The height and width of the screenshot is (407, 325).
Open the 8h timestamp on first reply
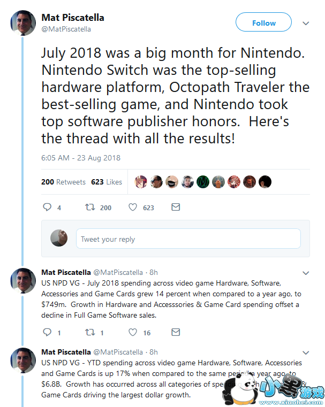[154, 272]
